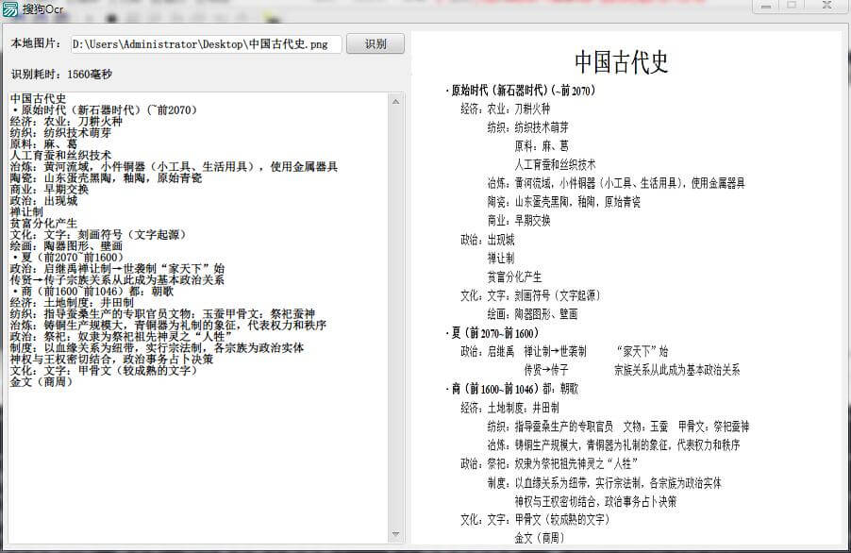Click the 禅让制 line in the recognized text
Image resolution: width=851 pixels, height=553 pixels.
(27, 212)
